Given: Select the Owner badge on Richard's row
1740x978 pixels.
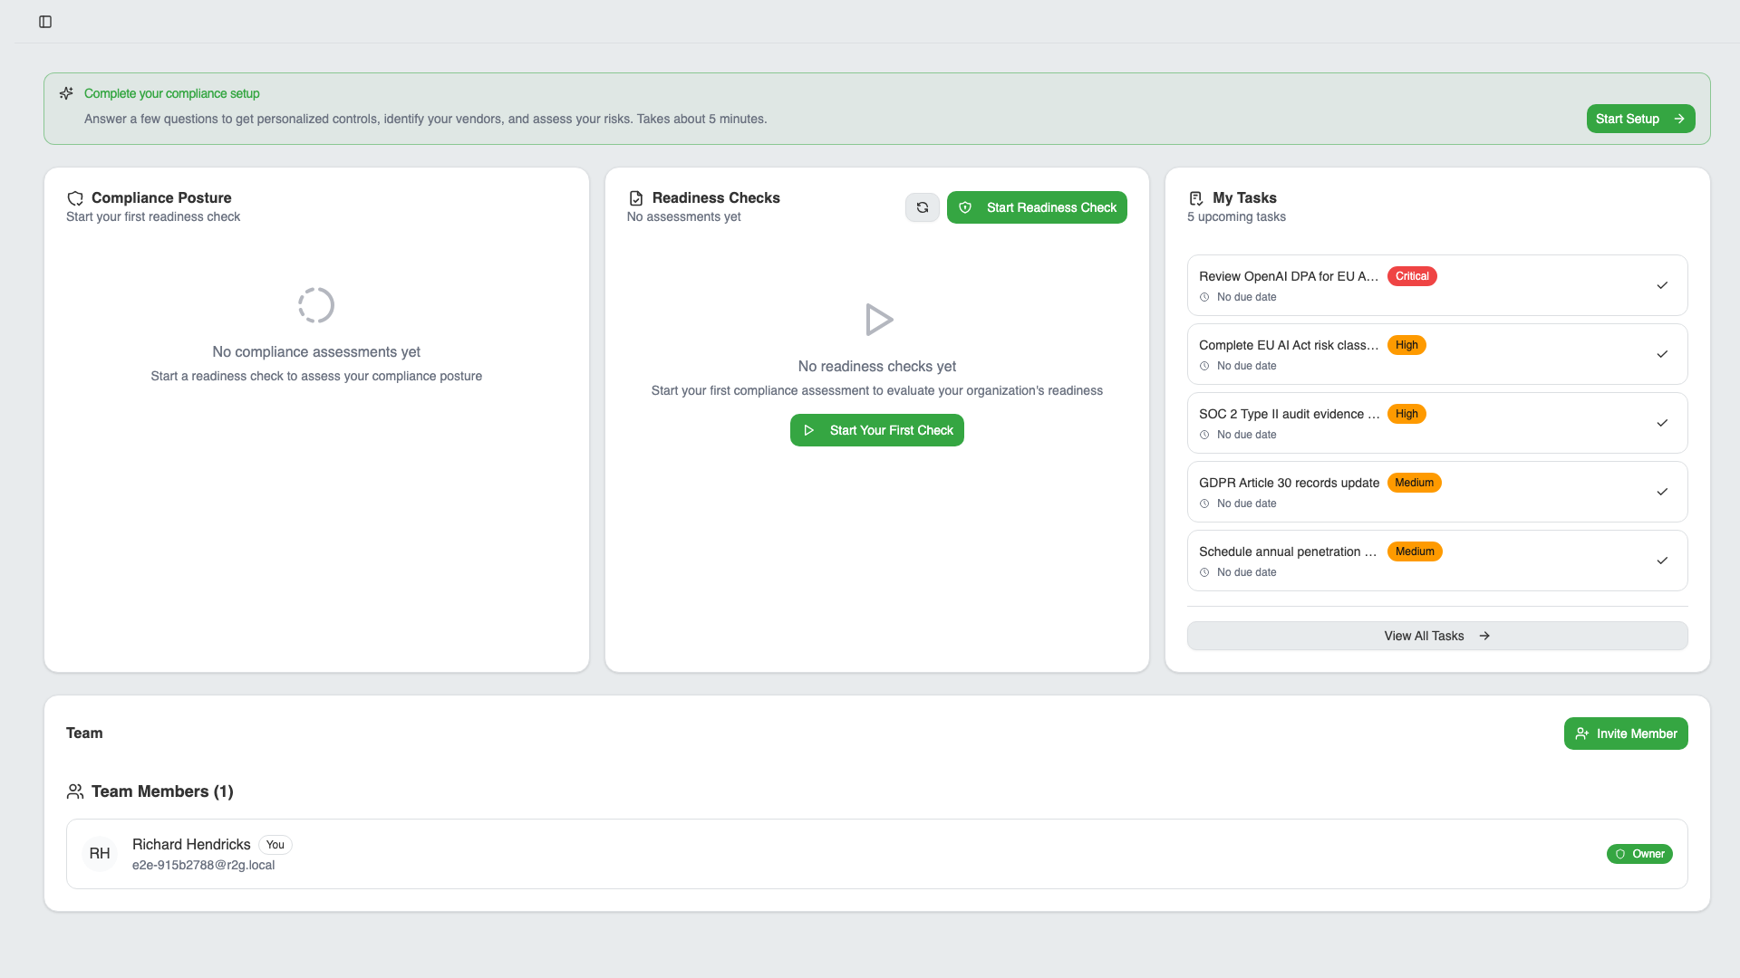Looking at the screenshot, I should point(1639,854).
